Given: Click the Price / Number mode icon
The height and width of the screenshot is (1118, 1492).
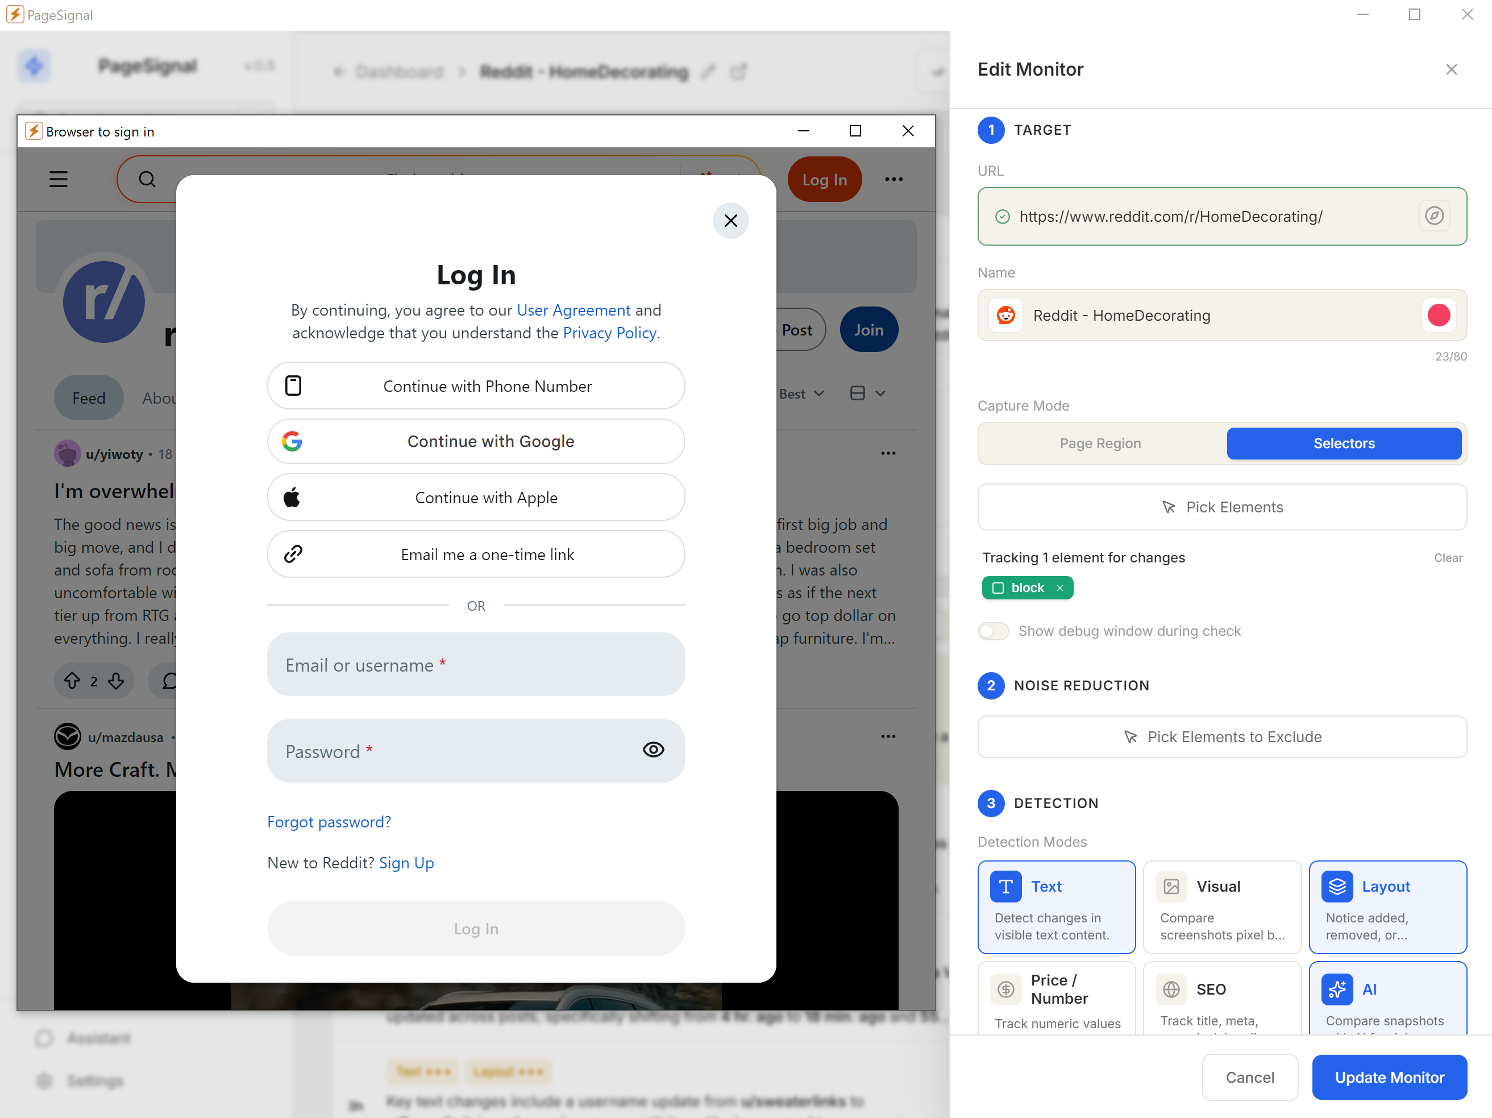Looking at the screenshot, I should point(1005,989).
